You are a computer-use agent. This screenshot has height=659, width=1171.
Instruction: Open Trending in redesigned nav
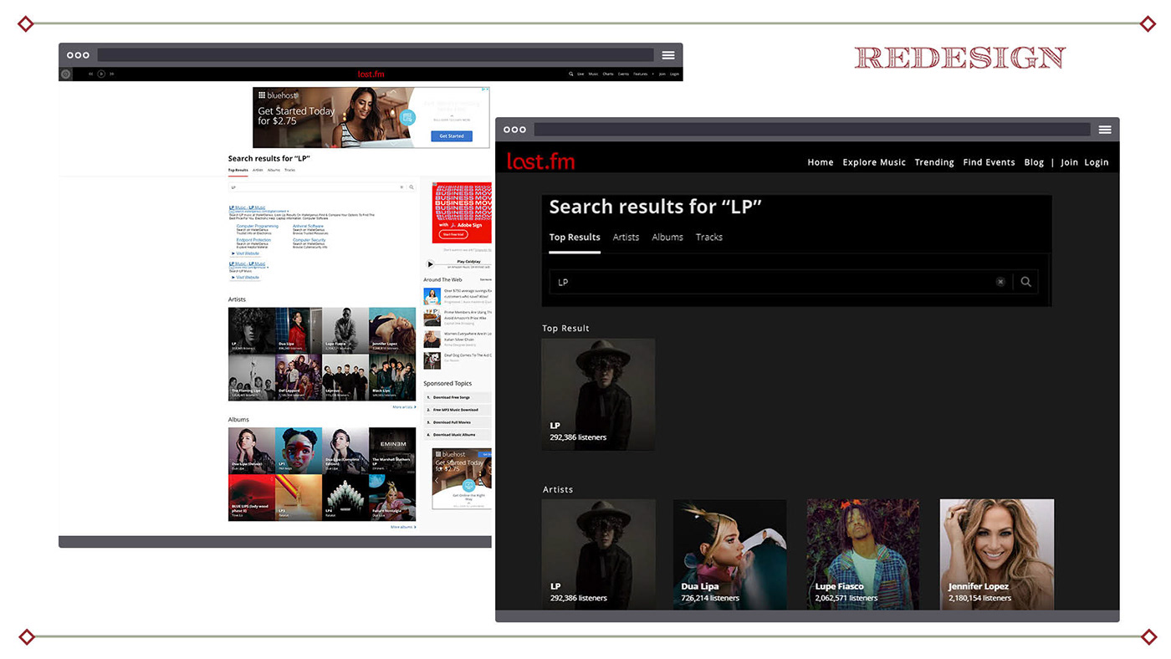point(934,162)
